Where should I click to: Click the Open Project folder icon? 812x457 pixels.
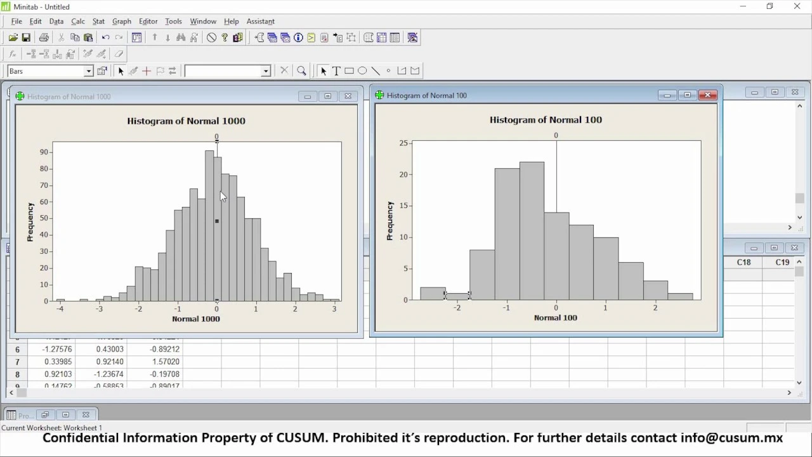[x=13, y=37]
